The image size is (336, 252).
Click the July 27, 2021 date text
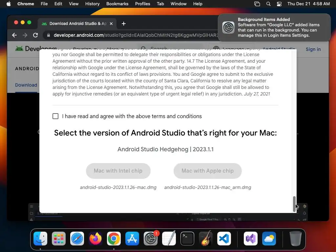[x=257, y=94]
